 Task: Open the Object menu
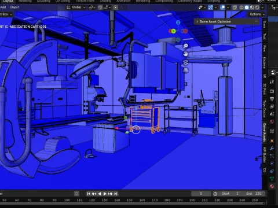(x=14, y=8)
